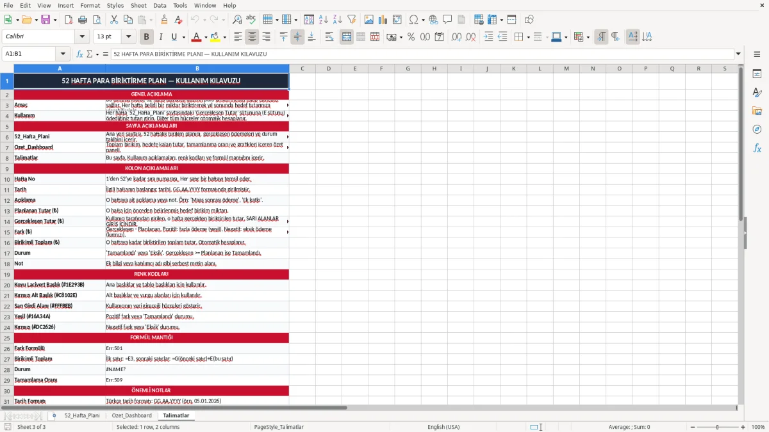Screen dimensions: 769x432
Task: Click the Print icon
Action: 82,20
